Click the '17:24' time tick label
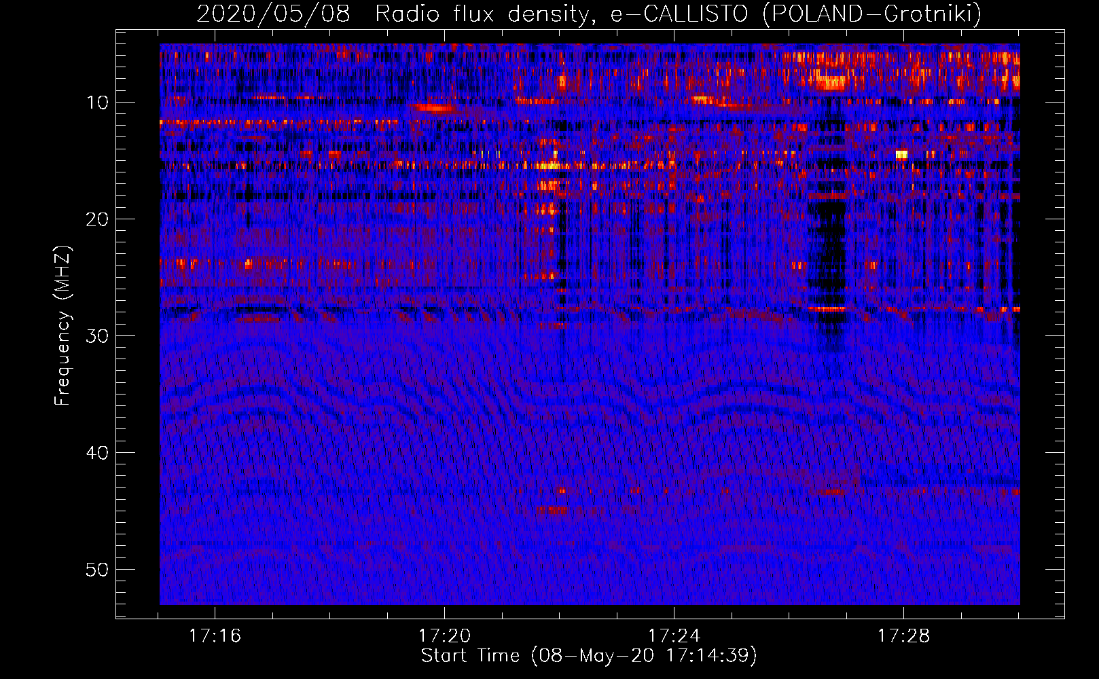Screen dimensions: 1099x679 674,636
